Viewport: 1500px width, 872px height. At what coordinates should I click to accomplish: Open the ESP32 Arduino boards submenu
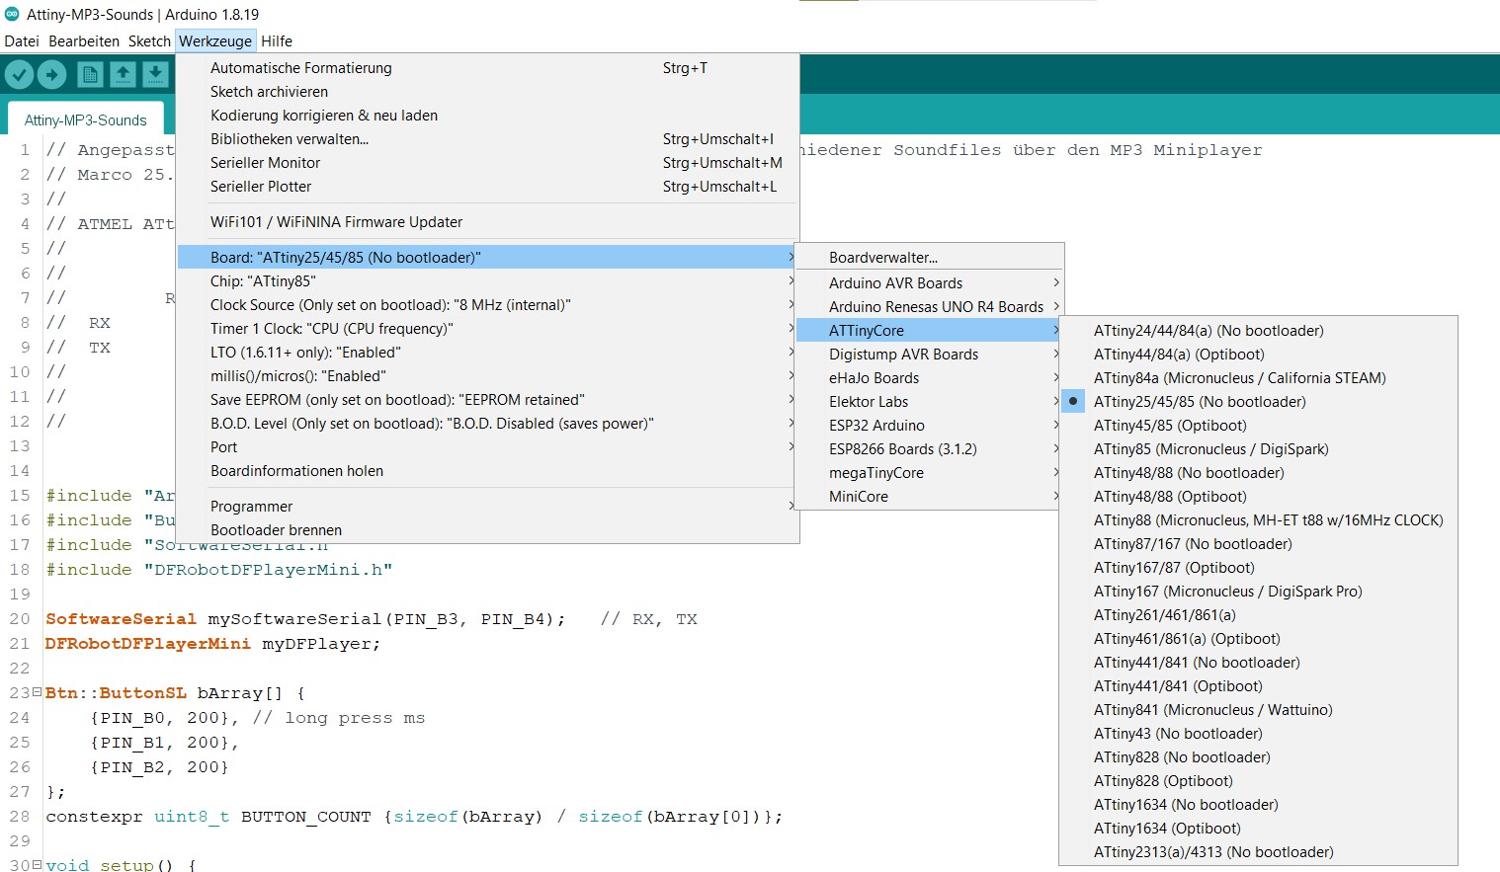(x=876, y=426)
